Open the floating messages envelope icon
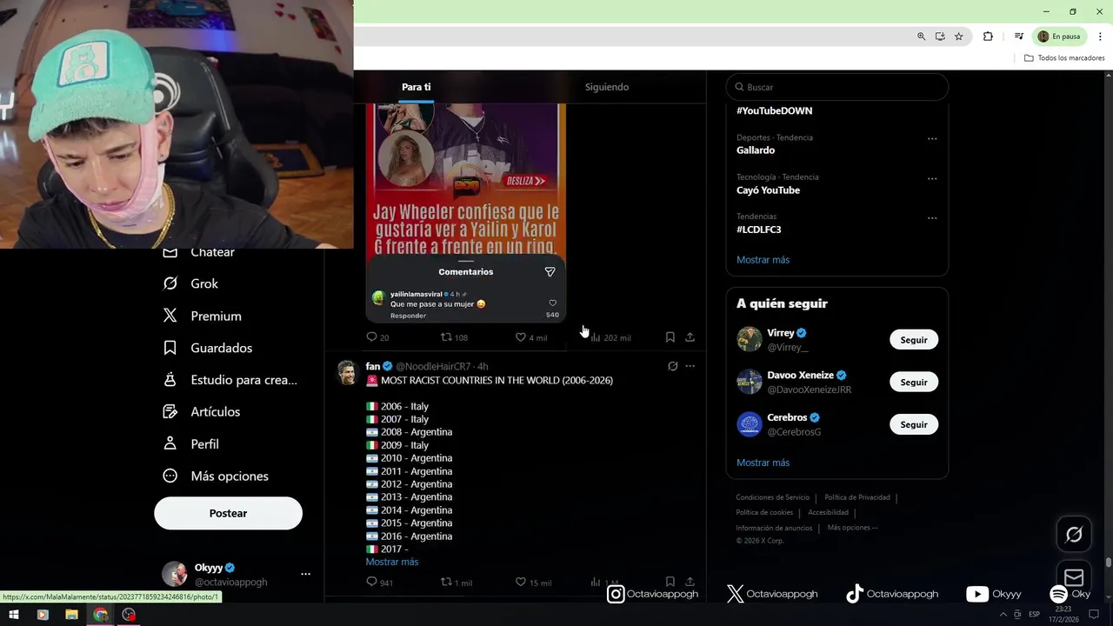 pyautogui.click(x=1074, y=577)
